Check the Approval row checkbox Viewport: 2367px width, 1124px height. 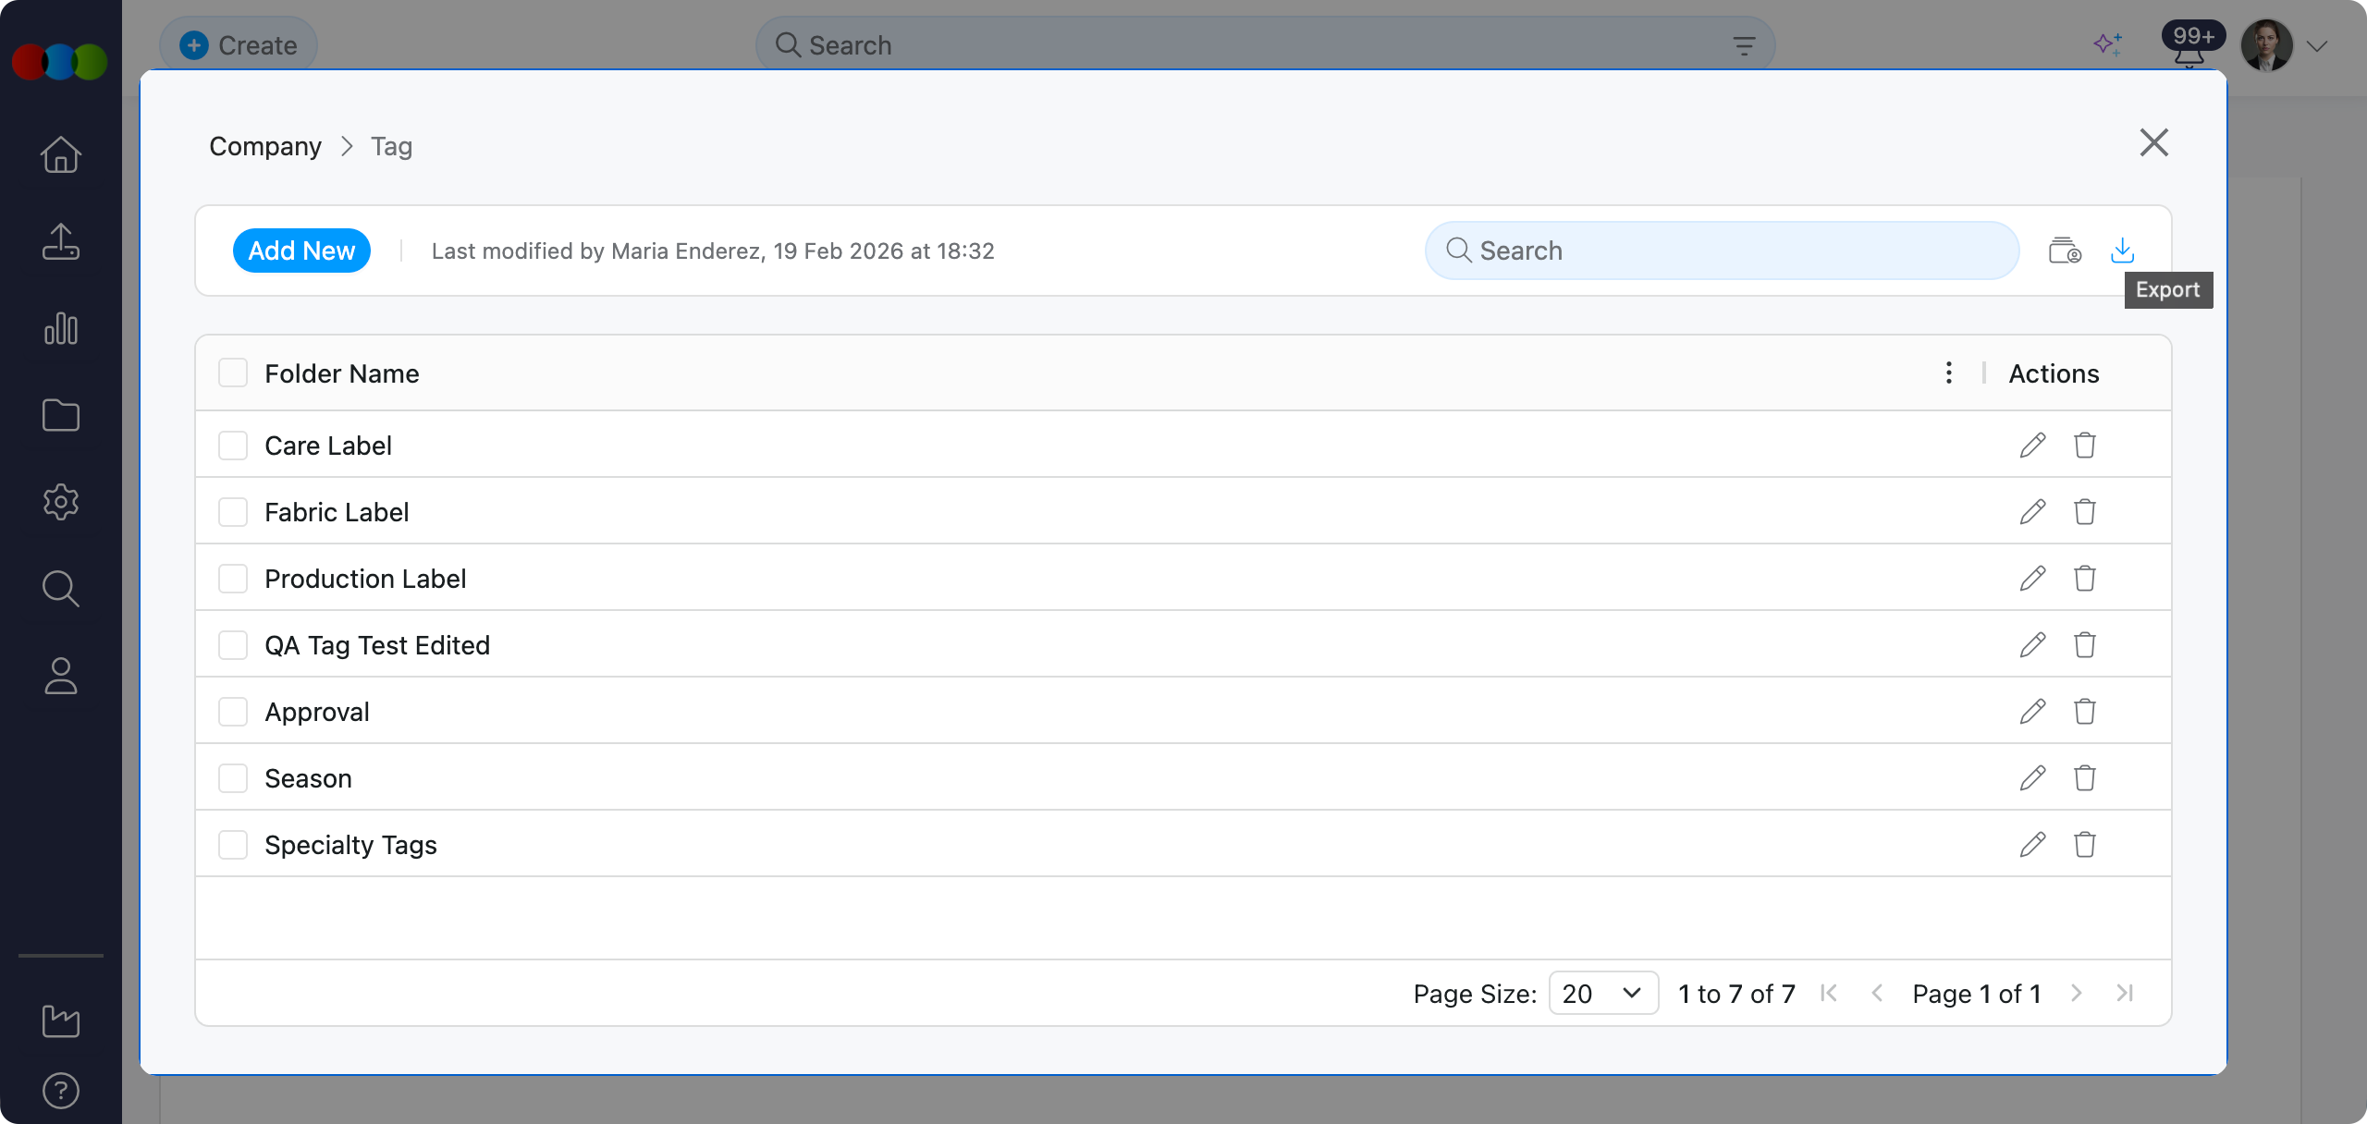[x=233, y=712]
